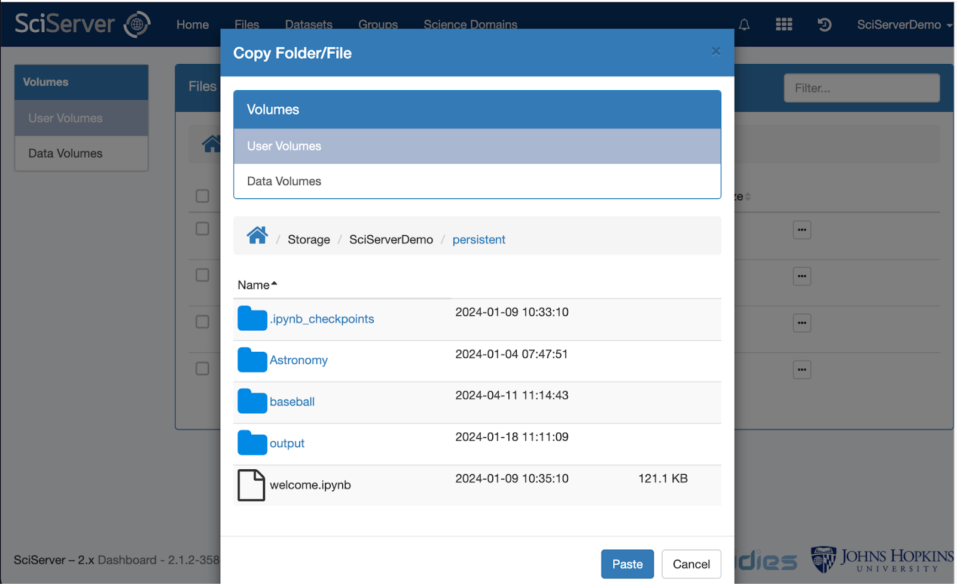This screenshot has width=957, height=584.
Task: Toggle the select-all checkbox in Files header
Action: point(203,196)
